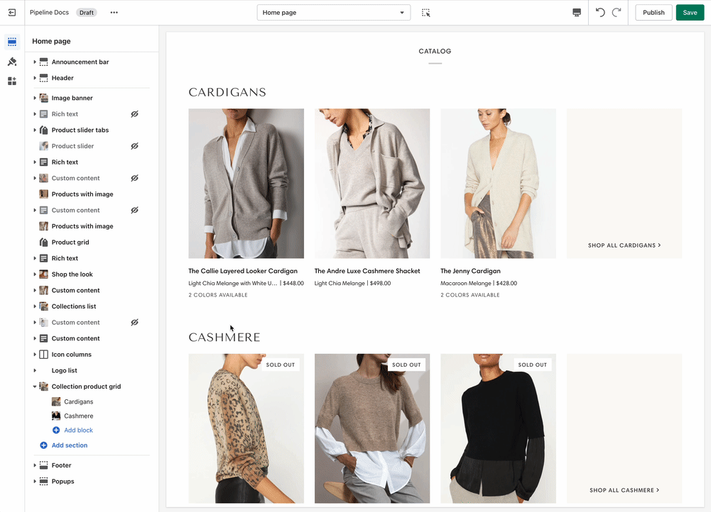Viewport: 711px width, 512px height.
Task: Click the Publish button
Action: [x=653, y=13]
